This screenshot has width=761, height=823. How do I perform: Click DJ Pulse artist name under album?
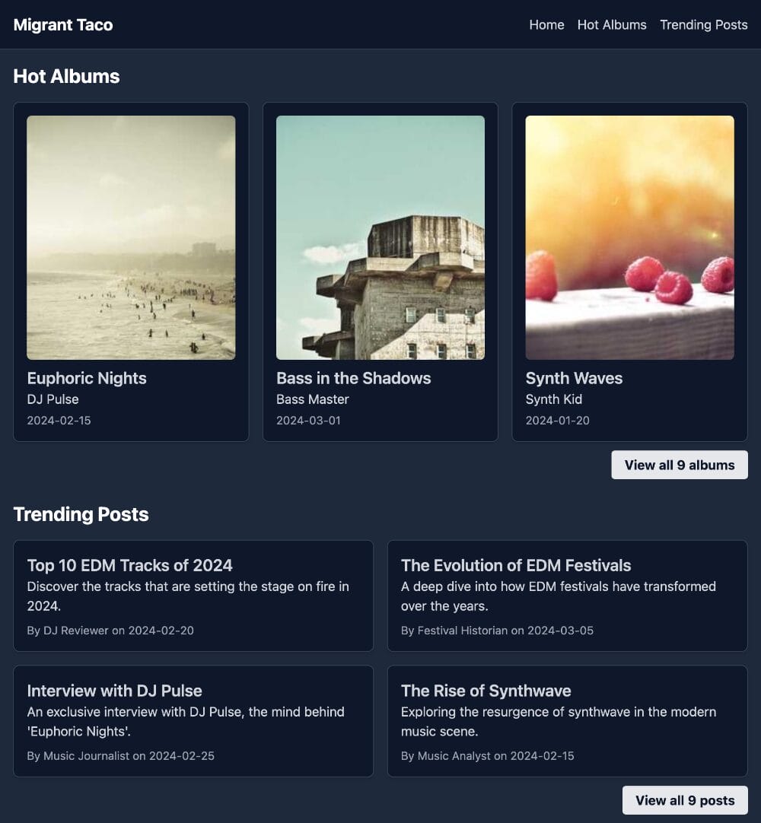[53, 399]
